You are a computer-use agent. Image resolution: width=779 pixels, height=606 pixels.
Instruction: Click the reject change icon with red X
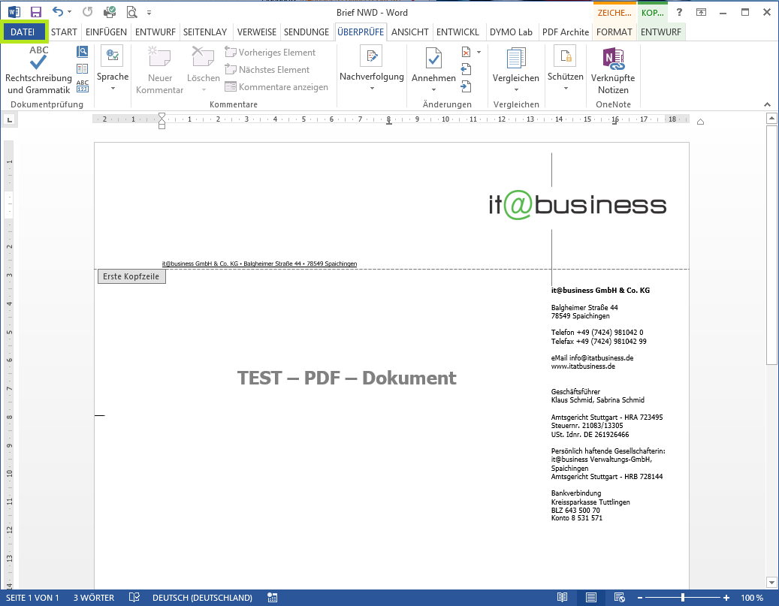point(466,52)
